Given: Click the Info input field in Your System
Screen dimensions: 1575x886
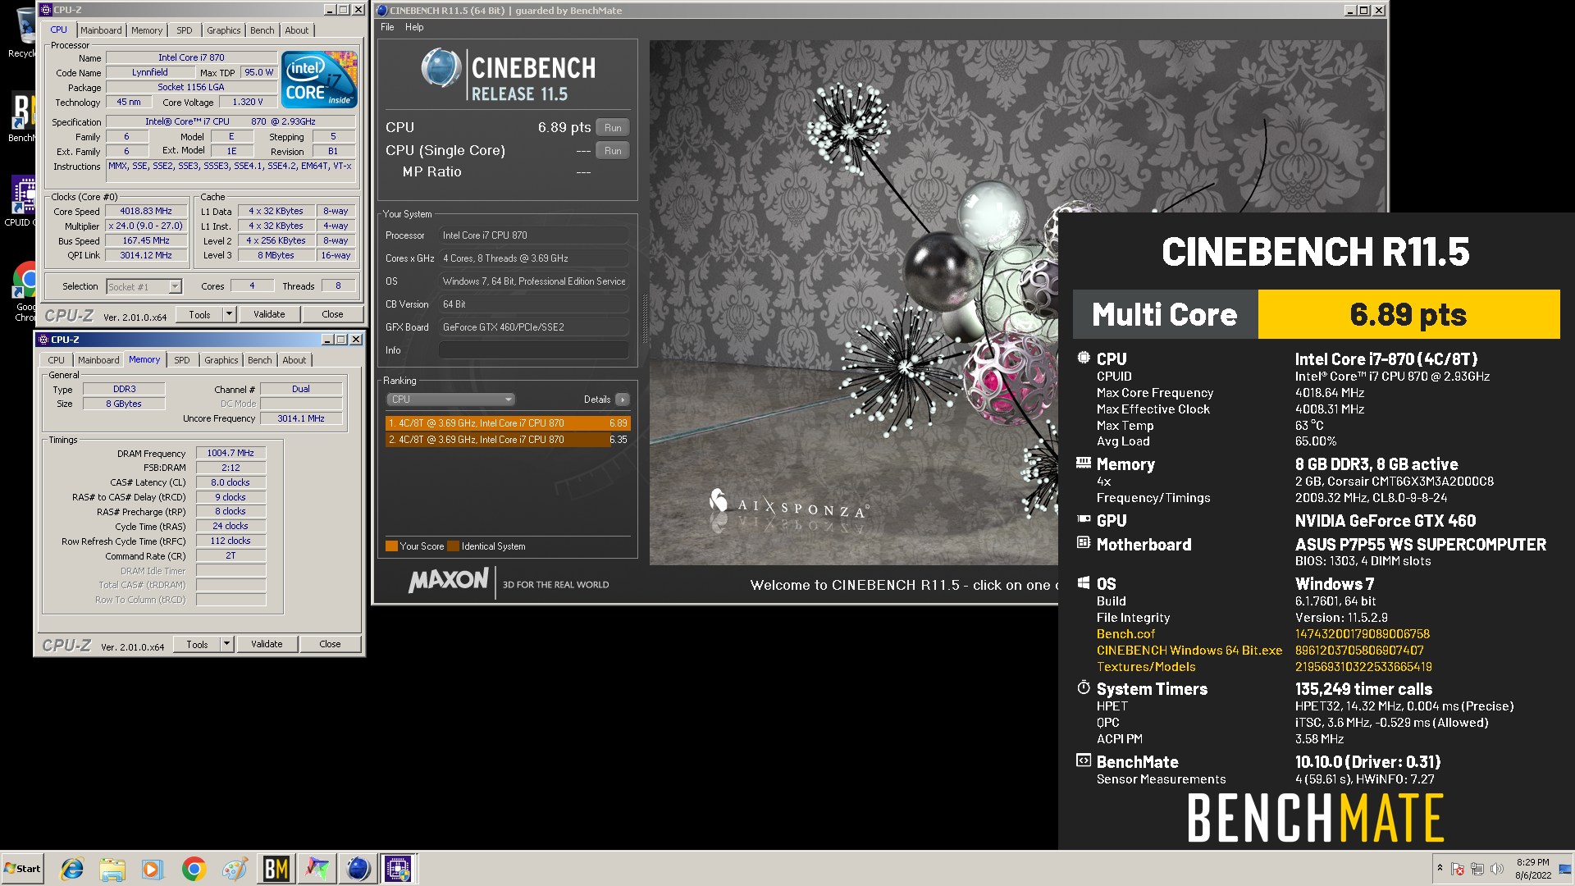Looking at the screenshot, I should click(x=533, y=350).
